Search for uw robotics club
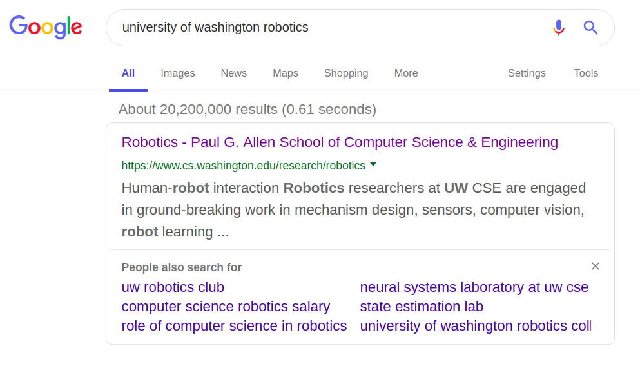Image resolution: width=640 pixels, height=366 pixels. (173, 287)
